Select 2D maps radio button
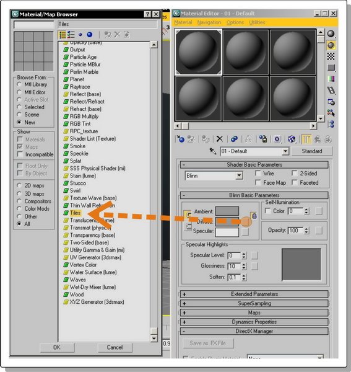This screenshot has height=372, width=351. [19, 185]
